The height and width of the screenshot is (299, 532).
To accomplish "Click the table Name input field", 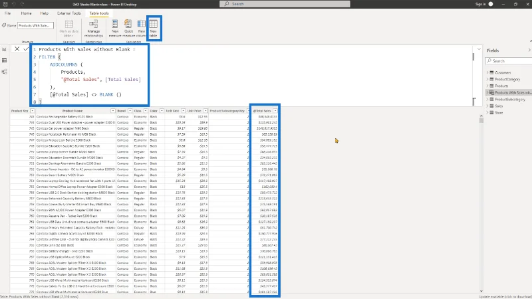I will point(35,25).
